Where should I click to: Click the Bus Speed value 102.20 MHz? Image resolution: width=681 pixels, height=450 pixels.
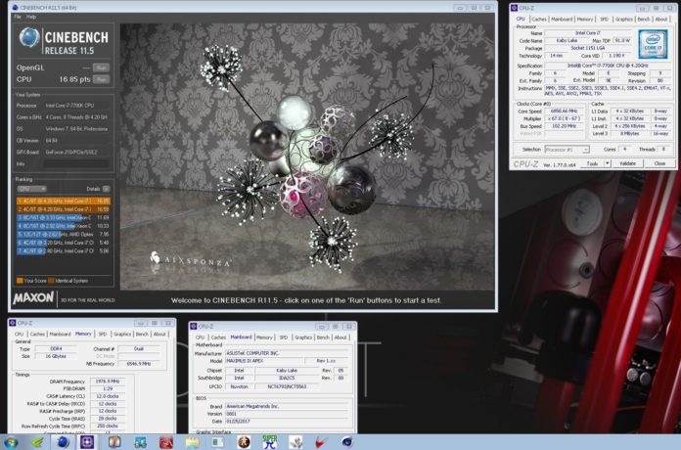(565, 126)
